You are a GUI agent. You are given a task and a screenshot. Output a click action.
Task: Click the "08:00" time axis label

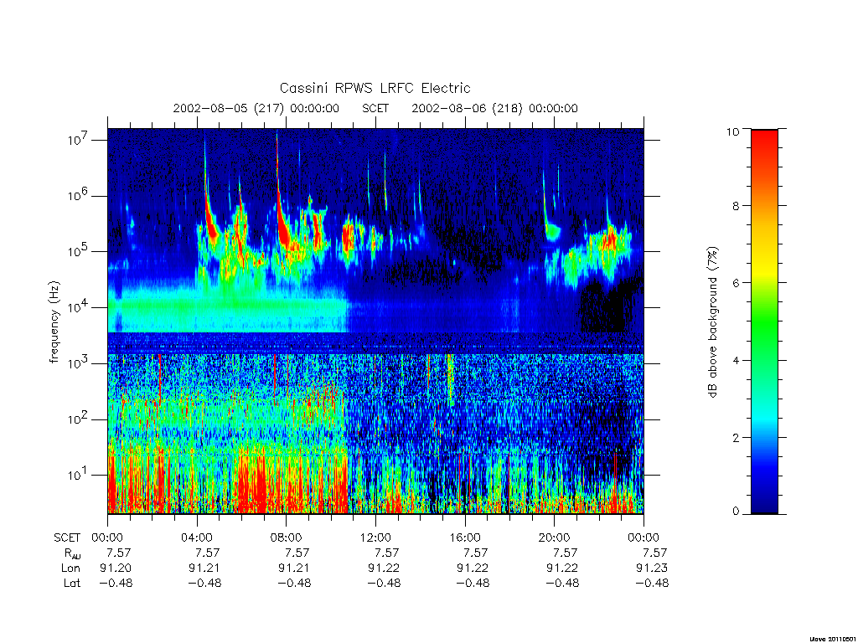coord(287,538)
